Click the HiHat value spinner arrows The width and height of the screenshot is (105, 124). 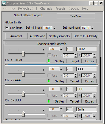(61, 49)
